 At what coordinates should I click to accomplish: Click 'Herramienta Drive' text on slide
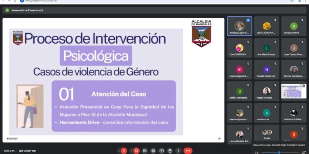pyautogui.click(x=80, y=122)
